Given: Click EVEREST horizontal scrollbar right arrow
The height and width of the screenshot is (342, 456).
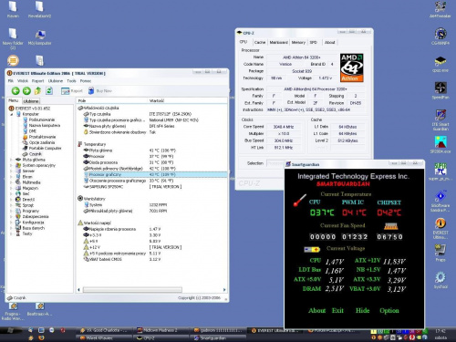Looking at the screenshot, I should tap(224, 290).
